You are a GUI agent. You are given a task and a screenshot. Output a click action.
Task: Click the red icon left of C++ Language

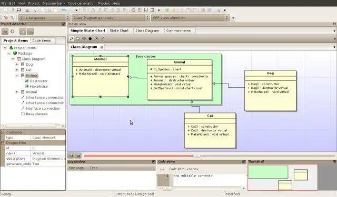click(x=6, y=18)
